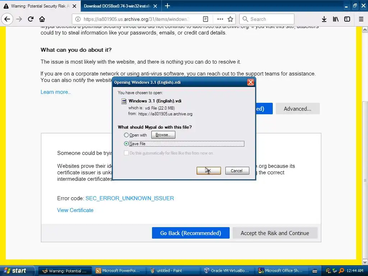Toggle reader view icon

click(206, 19)
